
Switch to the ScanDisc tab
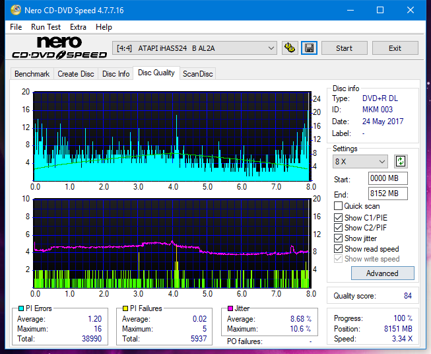coord(198,74)
